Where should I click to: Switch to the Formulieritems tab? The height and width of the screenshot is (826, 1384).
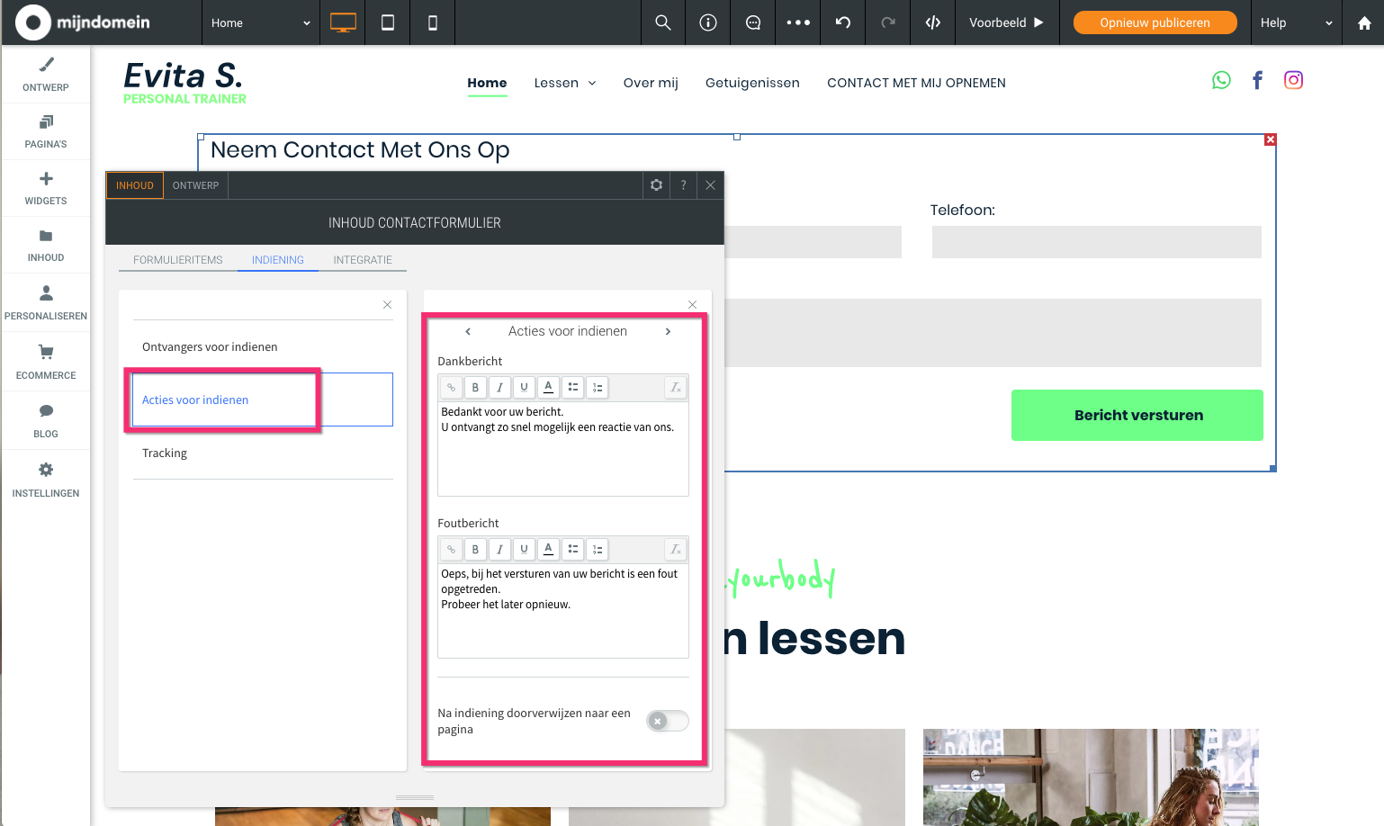point(178,260)
